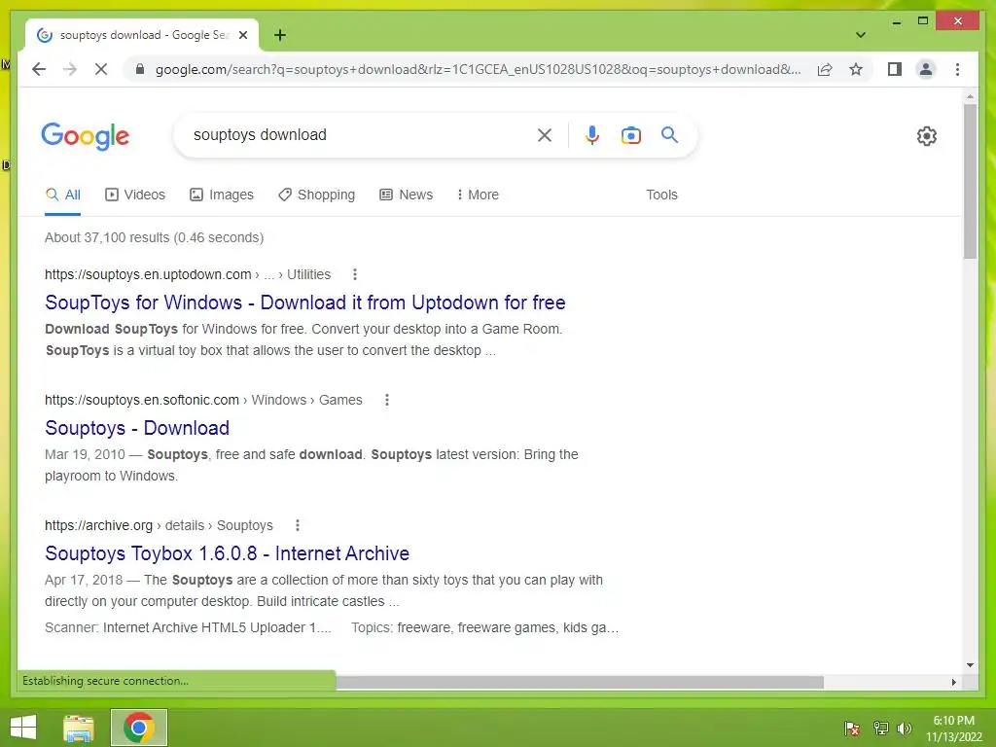This screenshot has height=747, width=996.
Task: Search by image camera icon
Action: click(x=630, y=134)
